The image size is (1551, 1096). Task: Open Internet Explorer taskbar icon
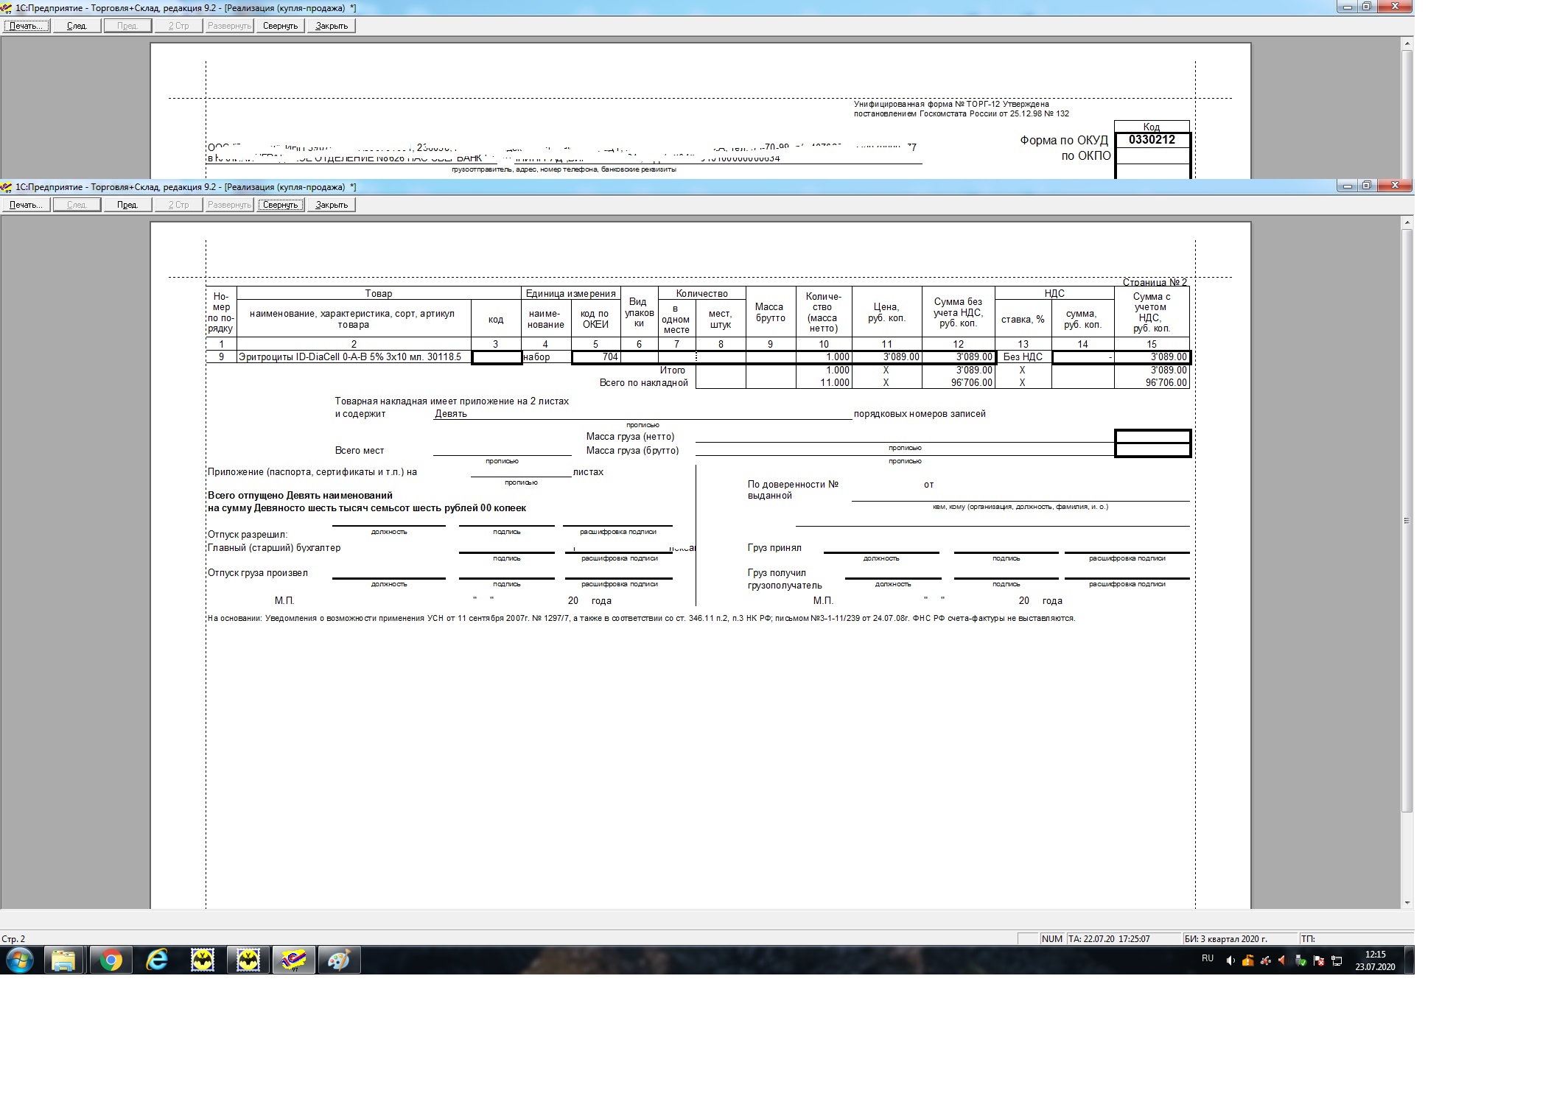[157, 960]
